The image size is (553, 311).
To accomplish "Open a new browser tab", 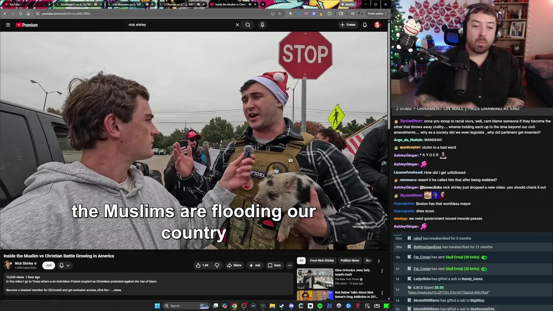I will click(263, 4).
